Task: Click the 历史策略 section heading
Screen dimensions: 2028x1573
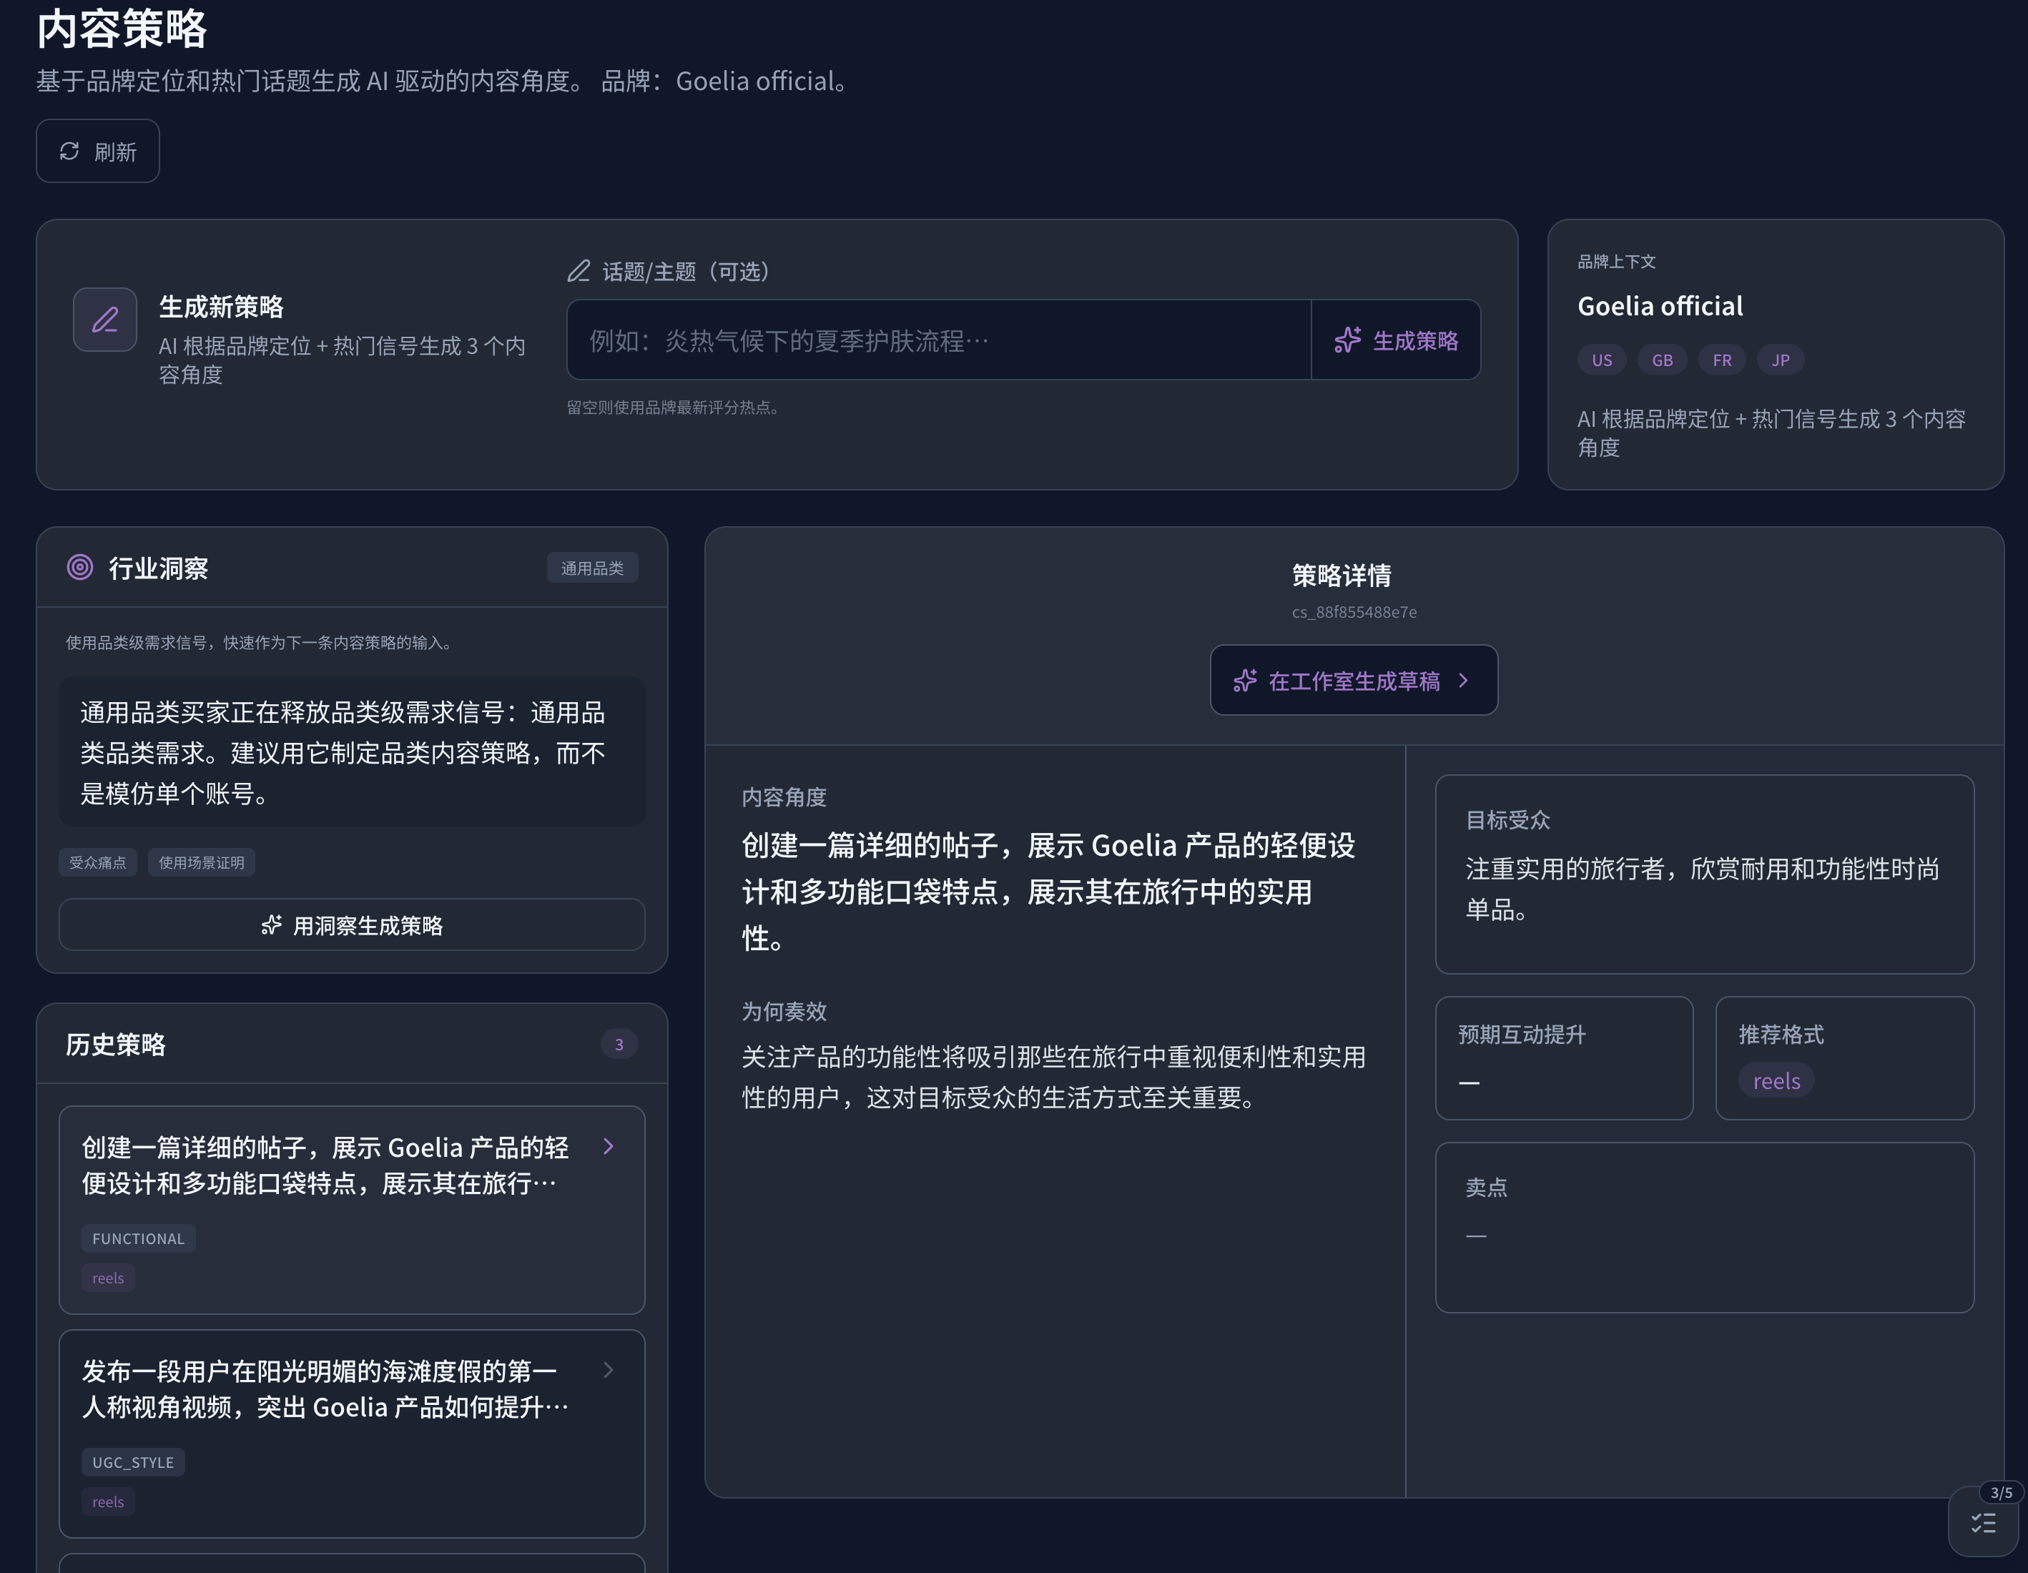Action: tap(116, 1045)
